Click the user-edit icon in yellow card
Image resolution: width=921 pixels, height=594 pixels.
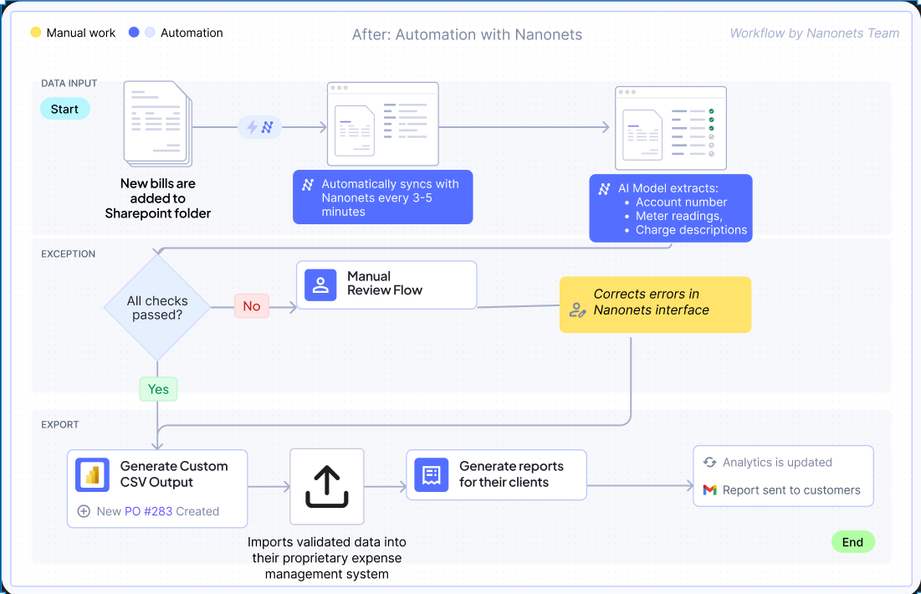pyautogui.click(x=577, y=310)
